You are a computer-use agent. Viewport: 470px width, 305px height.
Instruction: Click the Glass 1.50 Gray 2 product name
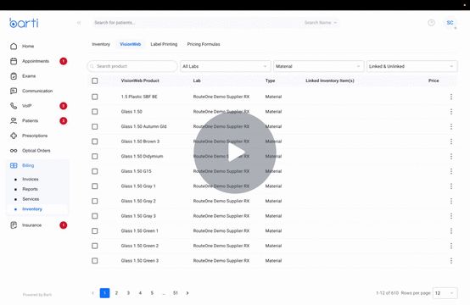[x=138, y=201]
